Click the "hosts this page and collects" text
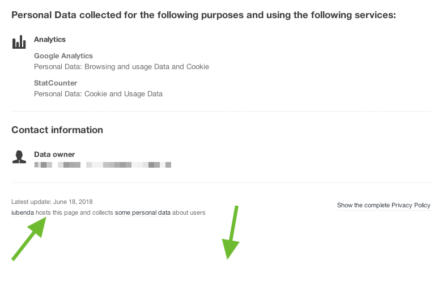This screenshot has width=442, height=290. [x=75, y=212]
